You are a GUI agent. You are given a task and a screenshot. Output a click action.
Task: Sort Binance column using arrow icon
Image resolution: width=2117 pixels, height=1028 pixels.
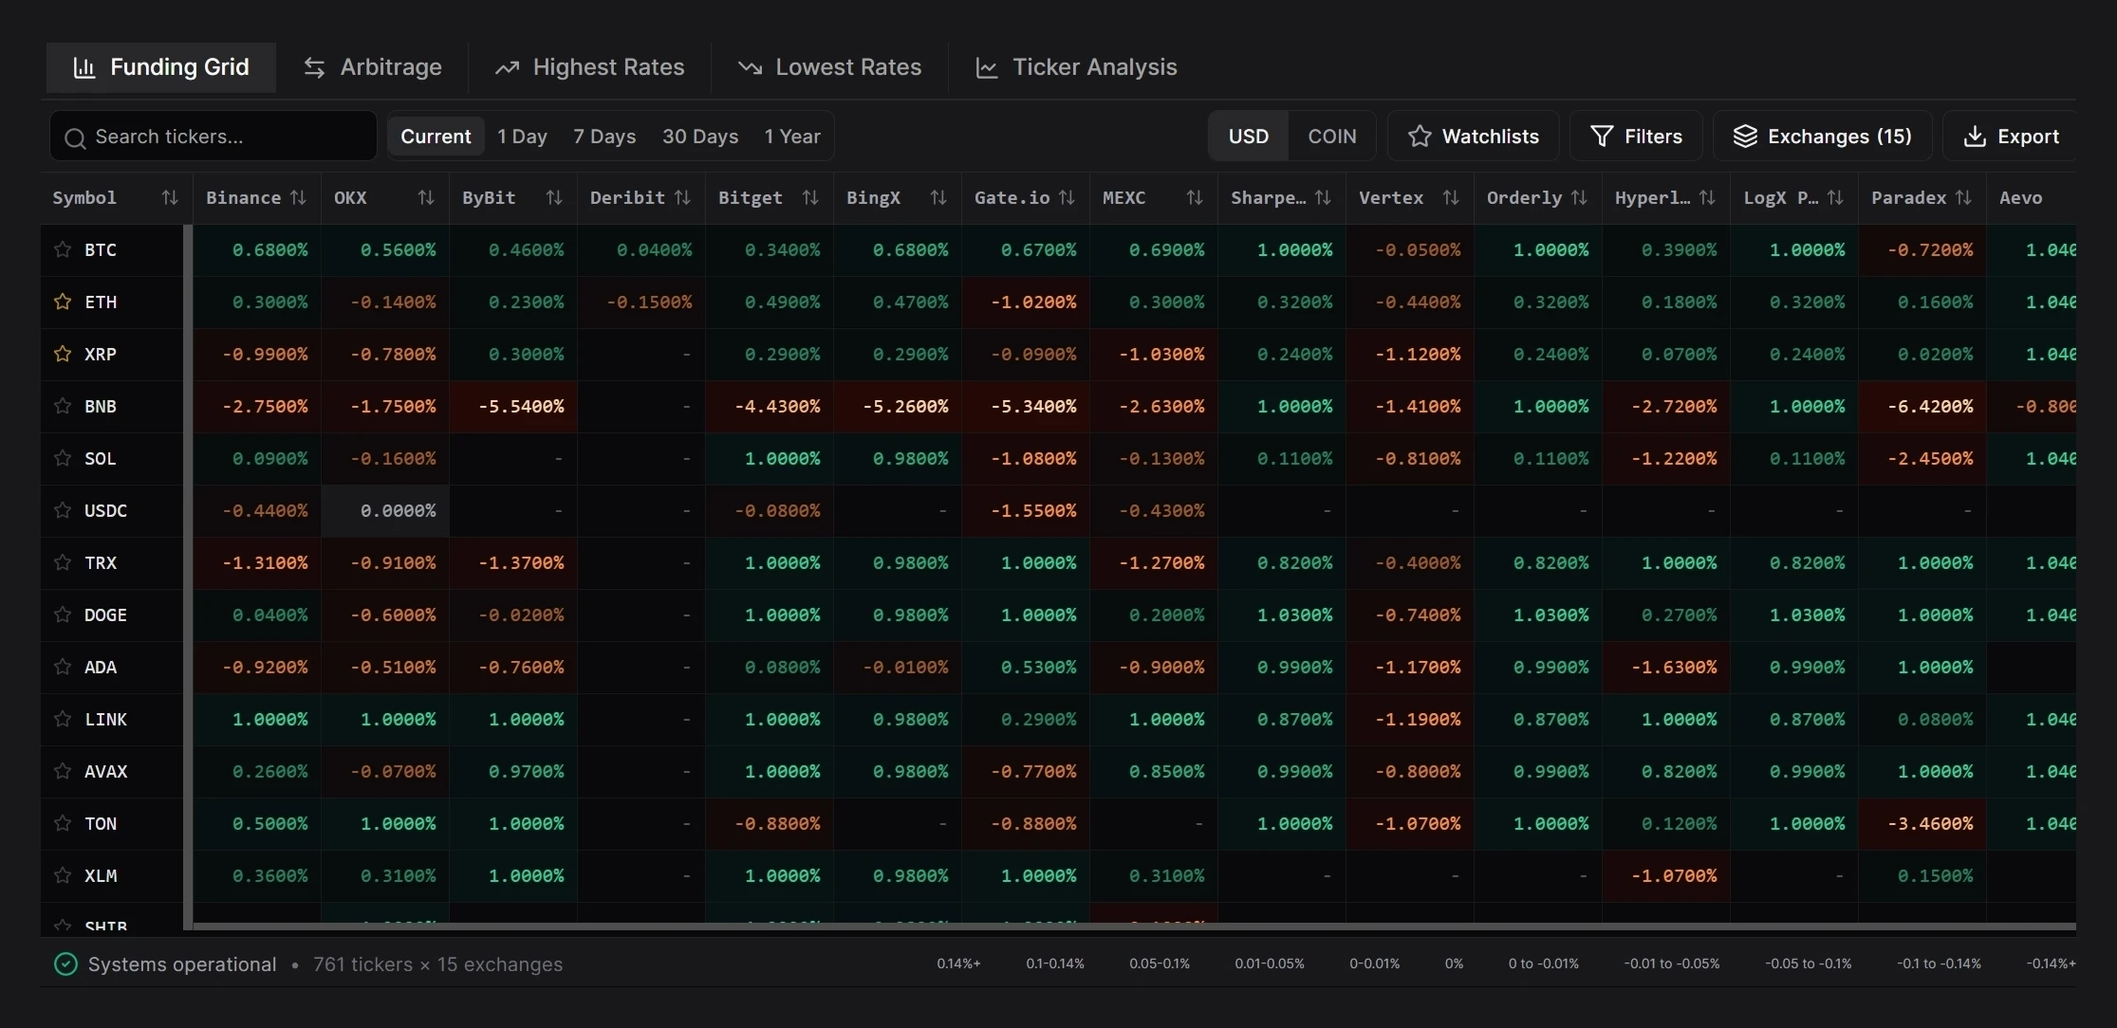click(298, 197)
